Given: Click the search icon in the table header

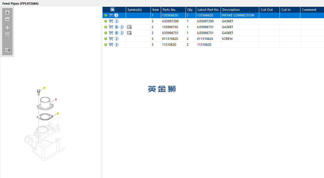Looking at the screenshot, I should 113,10.
